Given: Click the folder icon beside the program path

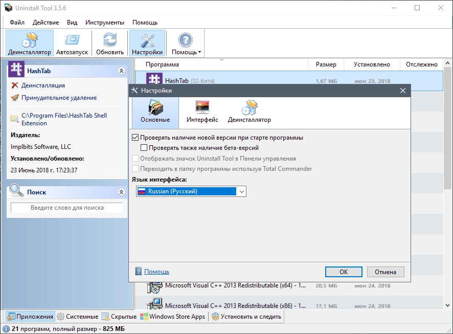Looking at the screenshot, I should [14, 119].
